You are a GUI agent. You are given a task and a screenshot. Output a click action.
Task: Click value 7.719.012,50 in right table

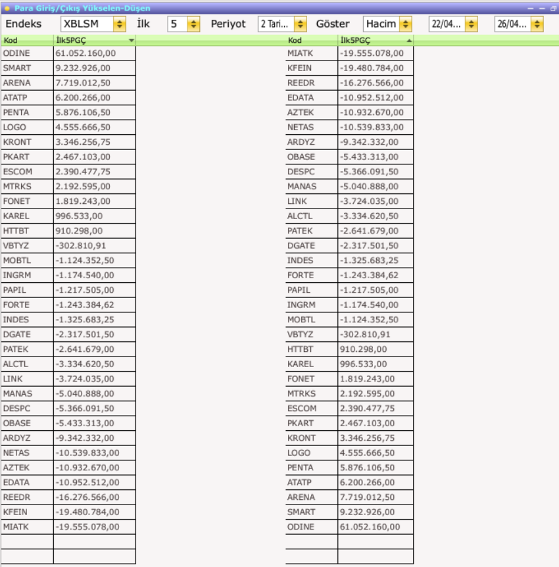tap(367, 497)
